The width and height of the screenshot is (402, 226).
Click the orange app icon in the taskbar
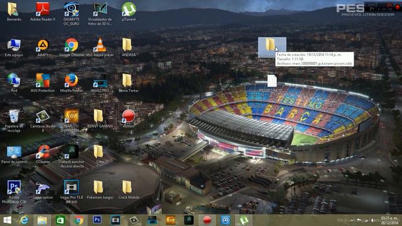pos(170,220)
